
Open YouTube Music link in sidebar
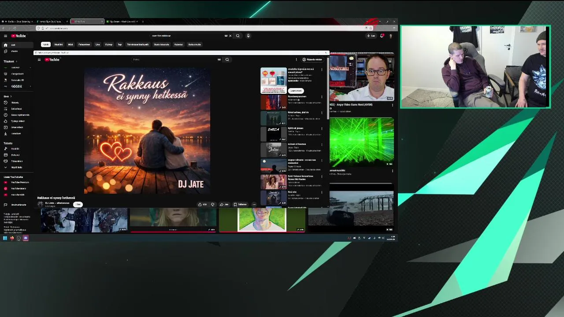tap(17, 188)
